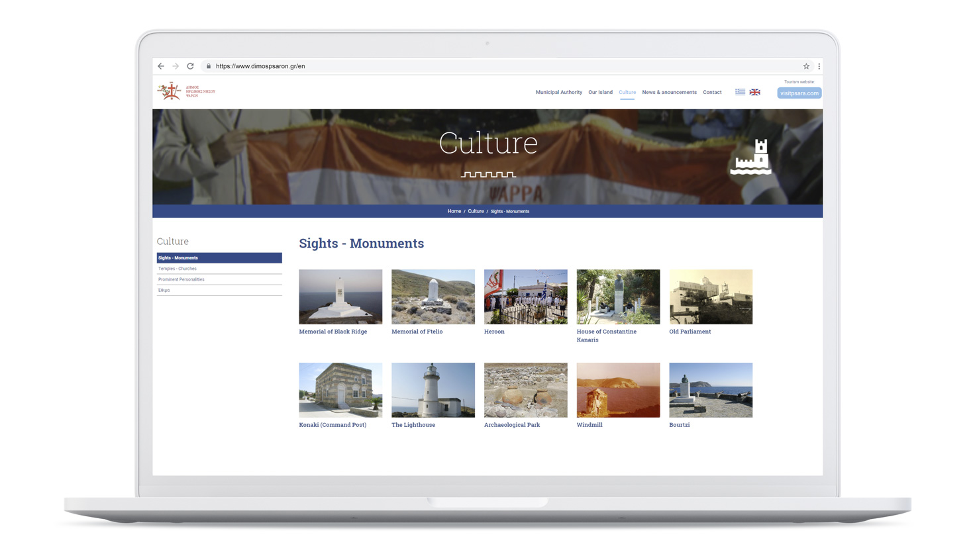
Task: Go back using the browser back arrow
Action: pos(161,66)
